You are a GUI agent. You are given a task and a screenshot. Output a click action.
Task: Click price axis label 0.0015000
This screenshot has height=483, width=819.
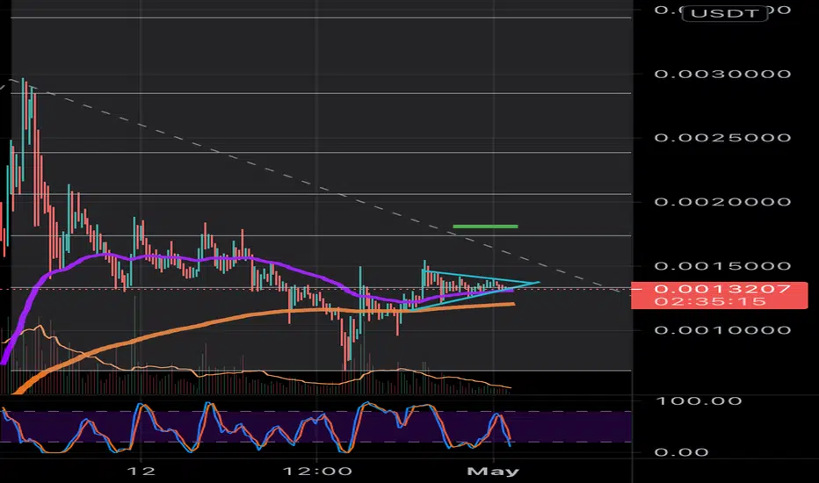tap(722, 266)
